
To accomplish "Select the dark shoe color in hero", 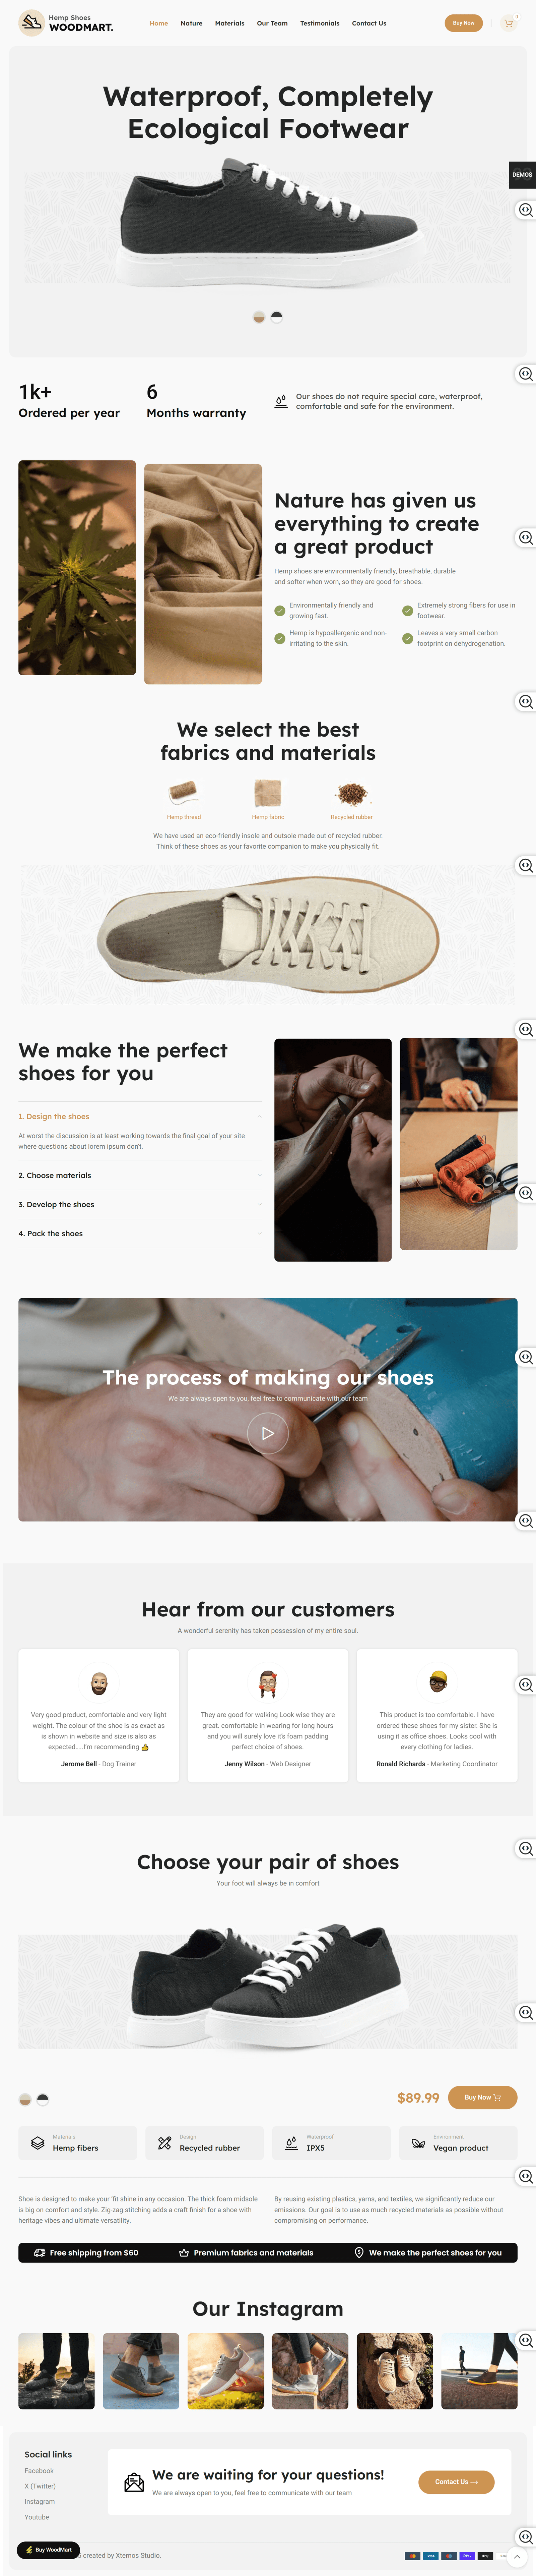I will click(277, 317).
